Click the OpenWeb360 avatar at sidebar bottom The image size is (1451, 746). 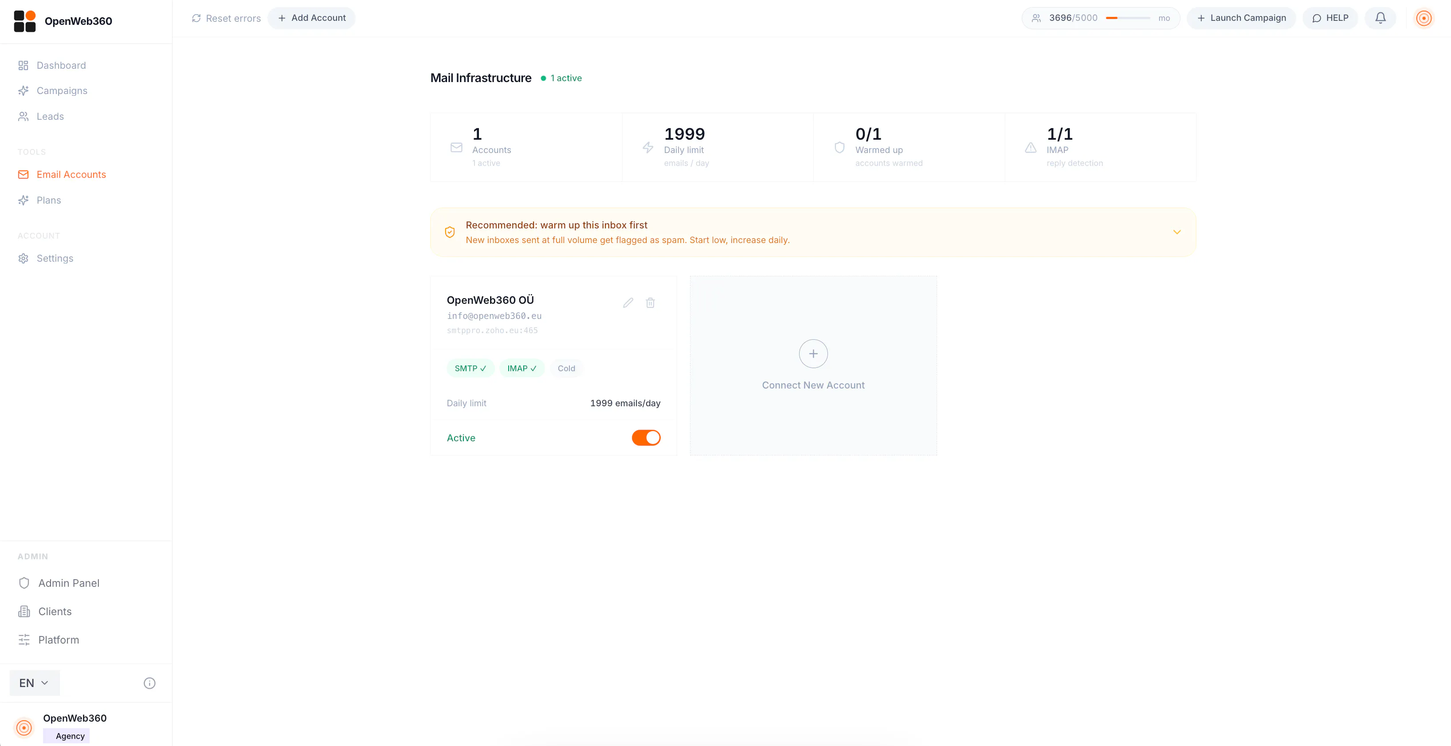24,727
